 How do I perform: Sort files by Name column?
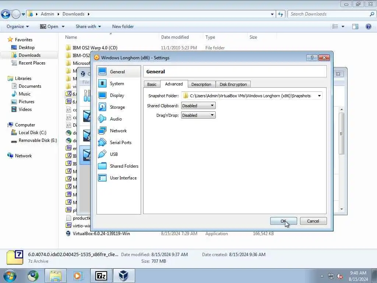71,37
